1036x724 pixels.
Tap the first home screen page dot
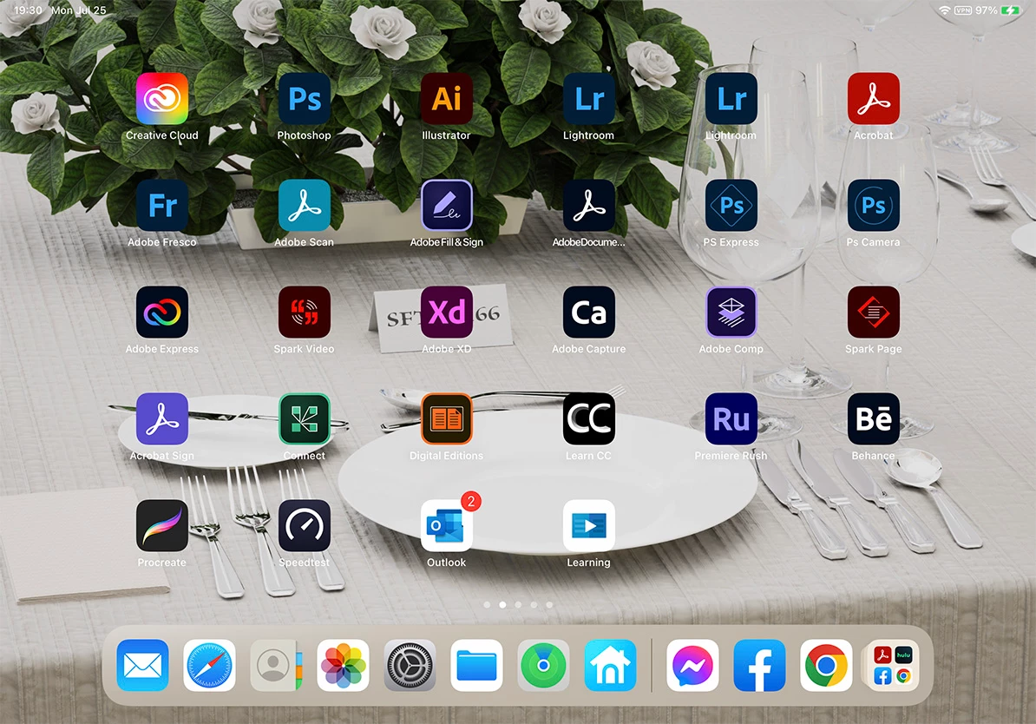pyautogui.click(x=487, y=604)
